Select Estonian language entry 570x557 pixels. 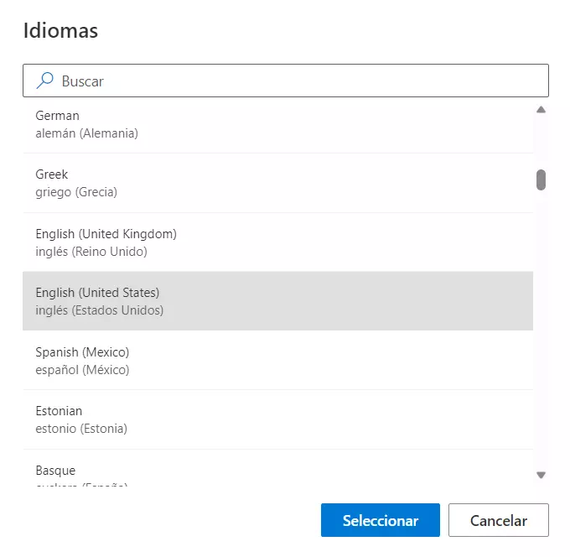pos(277,419)
